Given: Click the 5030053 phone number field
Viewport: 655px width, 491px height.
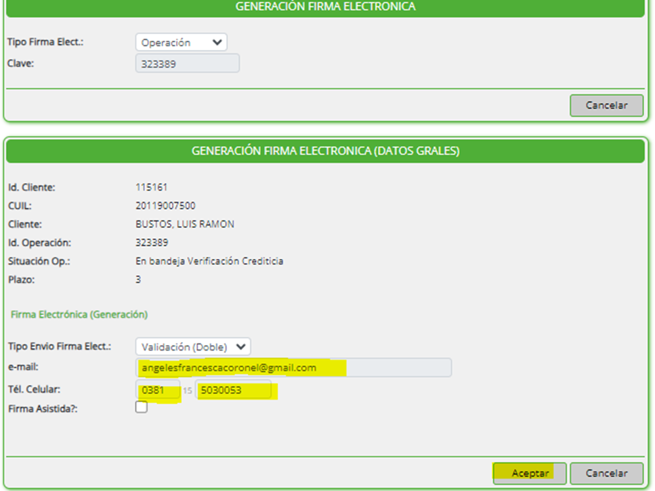Looking at the screenshot, I should (x=233, y=391).
